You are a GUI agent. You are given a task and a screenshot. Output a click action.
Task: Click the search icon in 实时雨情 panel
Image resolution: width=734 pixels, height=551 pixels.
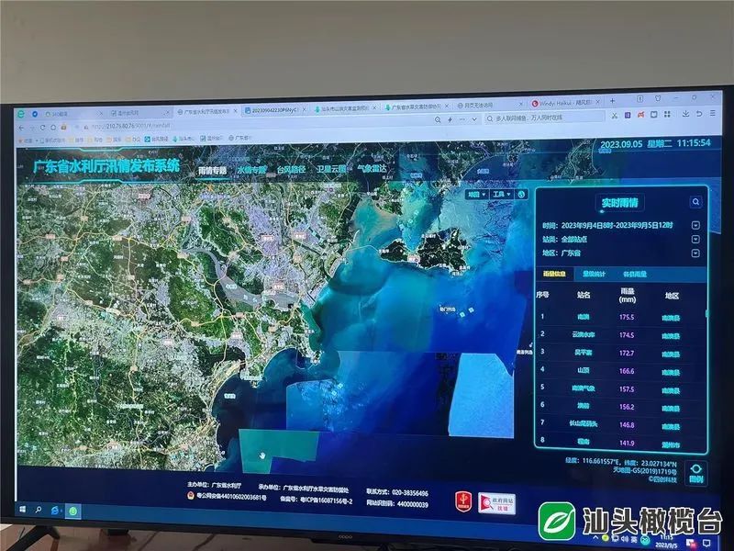tap(696, 202)
